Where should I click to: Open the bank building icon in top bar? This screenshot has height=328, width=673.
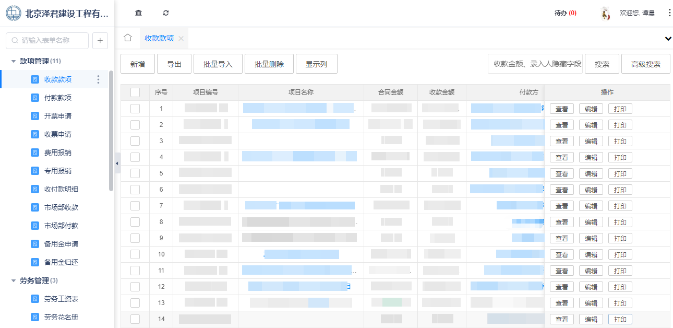138,13
